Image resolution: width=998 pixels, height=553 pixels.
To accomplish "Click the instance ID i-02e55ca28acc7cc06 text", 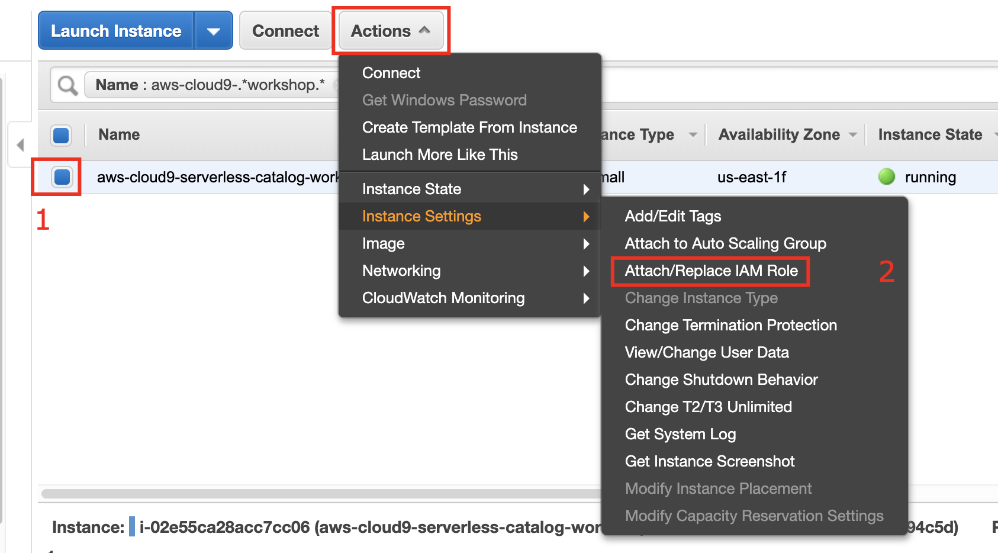I will [x=224, y=527].
